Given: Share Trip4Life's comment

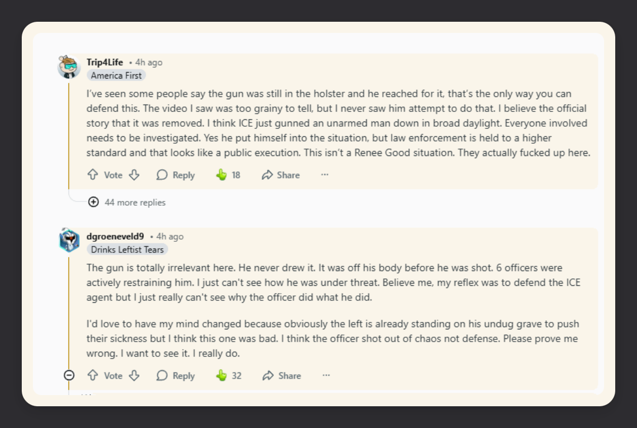Looking at the screenshot, I should point(281,175).
